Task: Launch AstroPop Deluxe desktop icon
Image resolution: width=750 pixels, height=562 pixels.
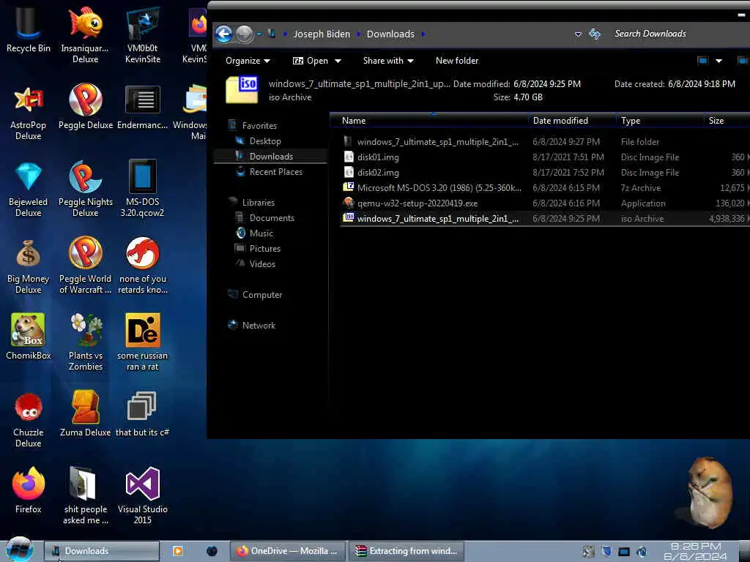Action: click(x=29, y=113)
